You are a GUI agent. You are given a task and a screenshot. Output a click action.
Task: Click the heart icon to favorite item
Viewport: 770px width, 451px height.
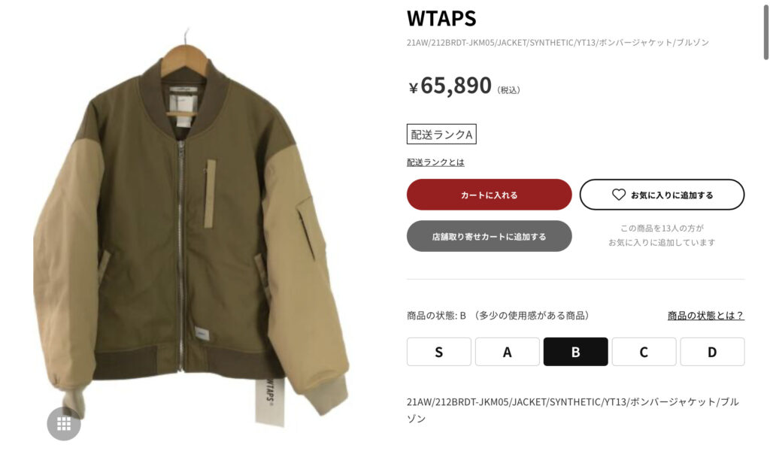pyautogui.click(x=619, y=195)
